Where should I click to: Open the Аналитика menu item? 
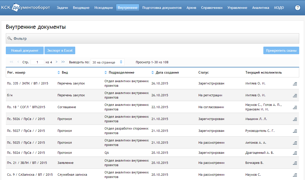tap(261, 8)
